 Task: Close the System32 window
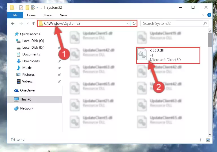(206, 7)
